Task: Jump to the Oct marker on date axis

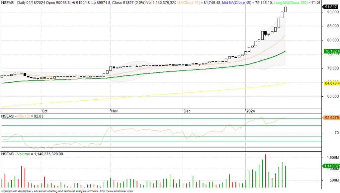Action: point(44,112)
